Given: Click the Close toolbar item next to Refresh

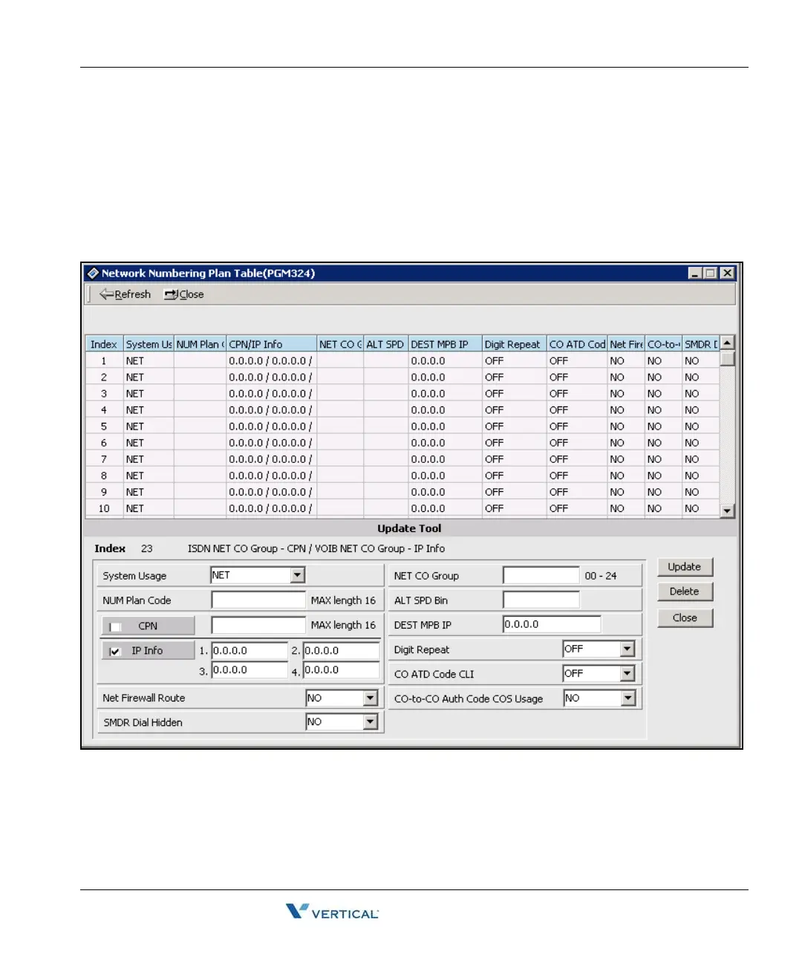Looking at the screenshot, I should 184,294.
